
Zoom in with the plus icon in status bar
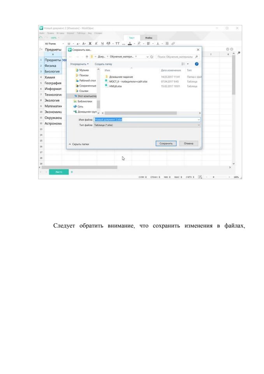tap(229, 177)
